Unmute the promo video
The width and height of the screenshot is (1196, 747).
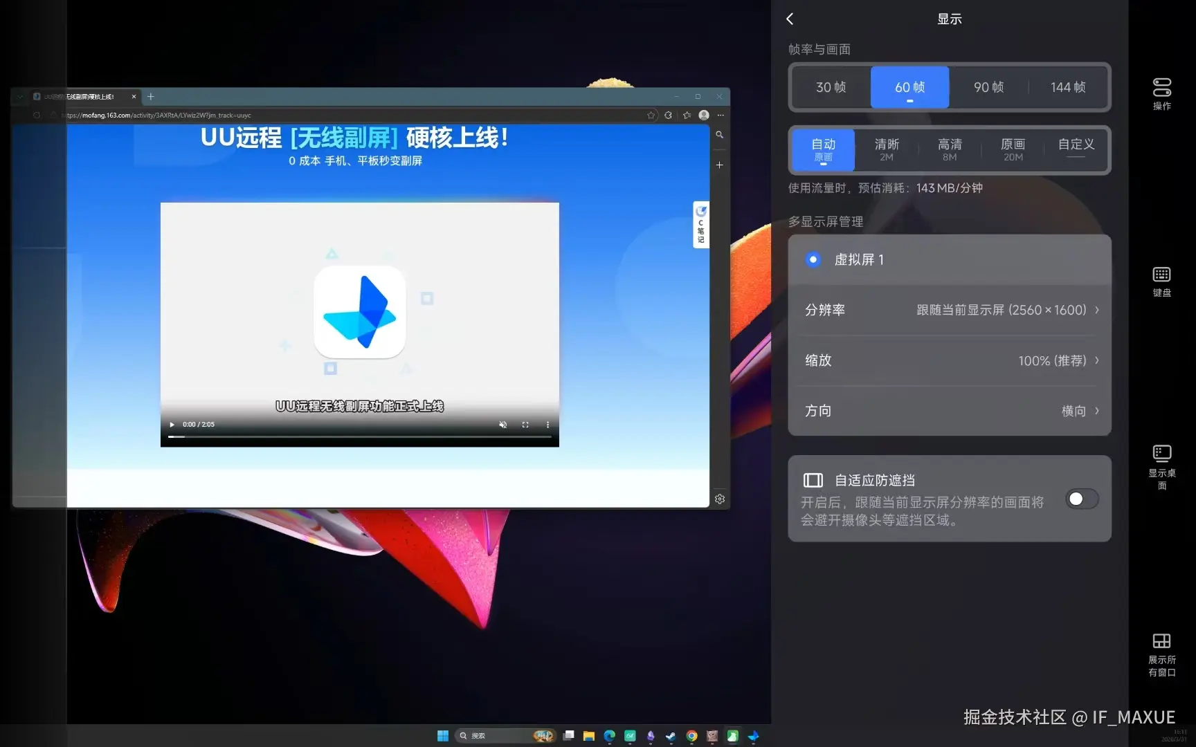pyautogui.click(x=503, y=425)
